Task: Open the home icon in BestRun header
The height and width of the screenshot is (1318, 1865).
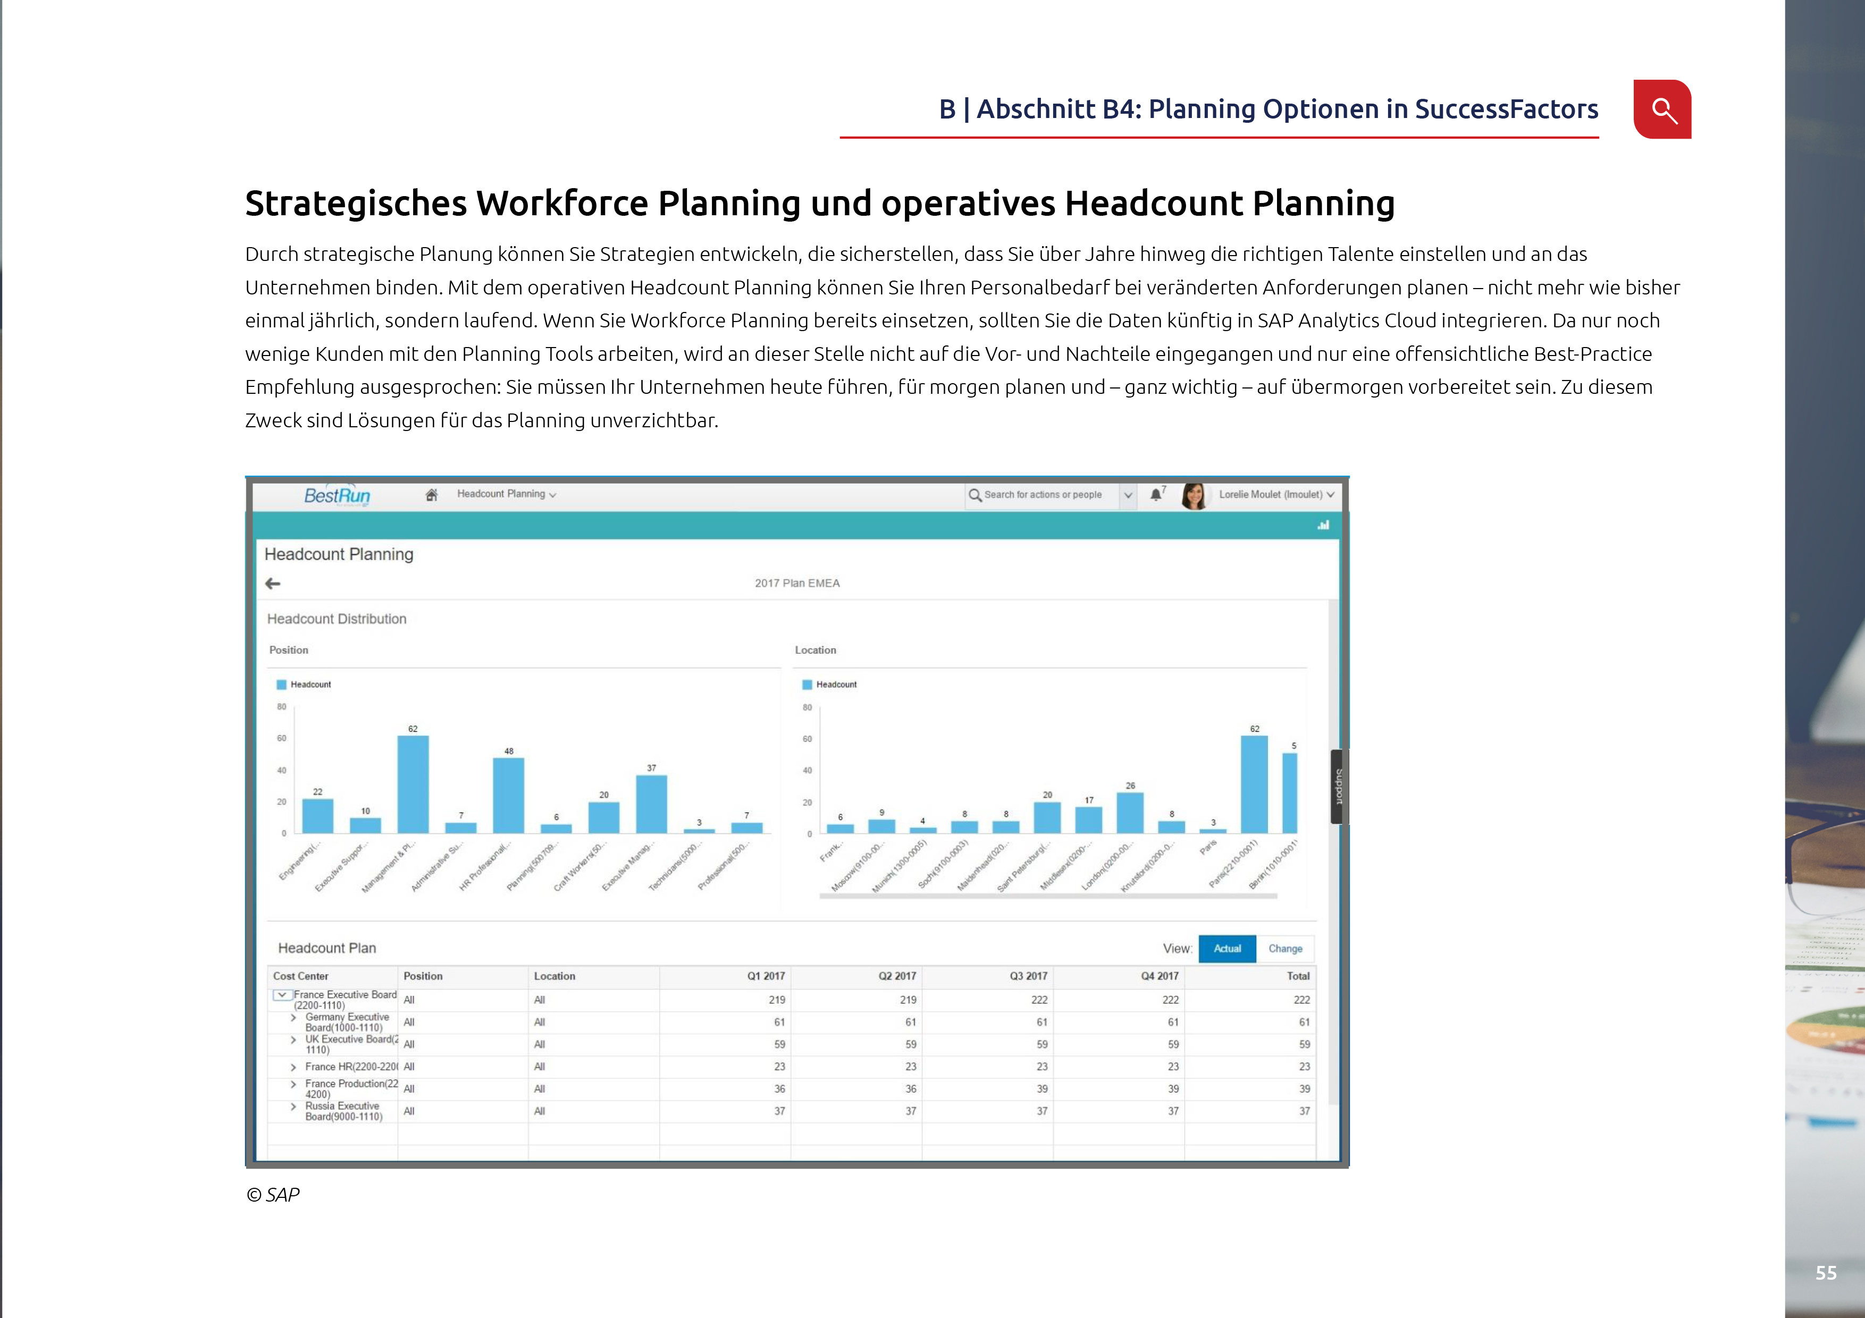Action: pyautogui.click(x=431, y=495)
